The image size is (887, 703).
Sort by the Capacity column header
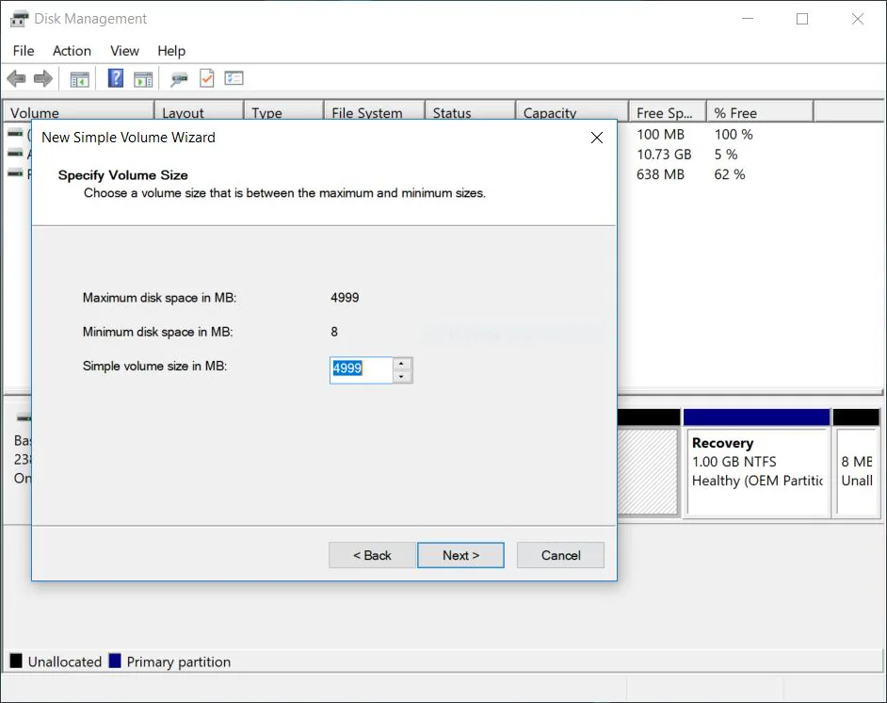[573, 112]
